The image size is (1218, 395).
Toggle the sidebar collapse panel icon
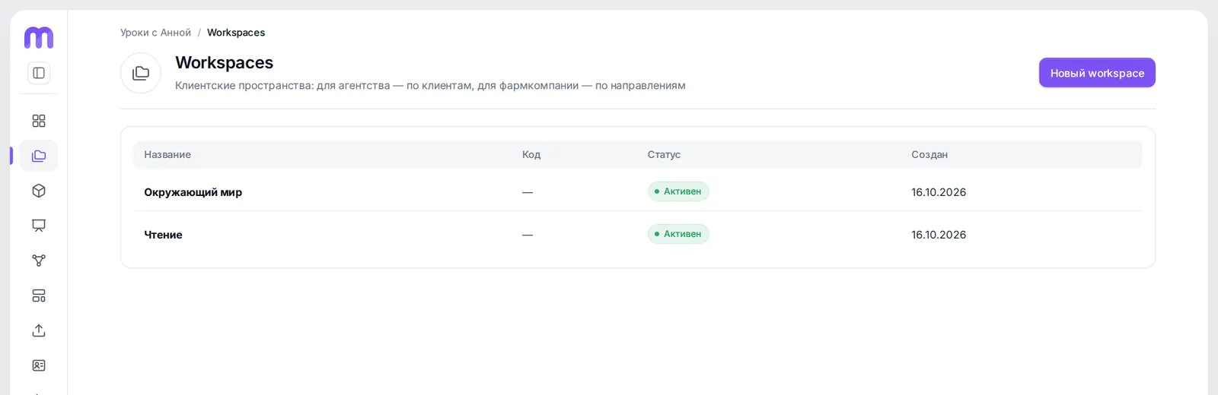click(39, 73)
